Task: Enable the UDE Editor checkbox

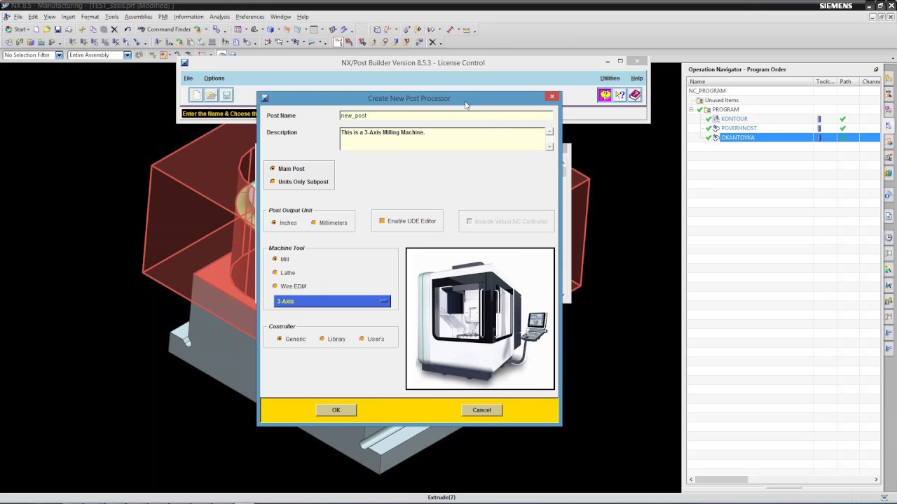Action: tap(382, 221)
